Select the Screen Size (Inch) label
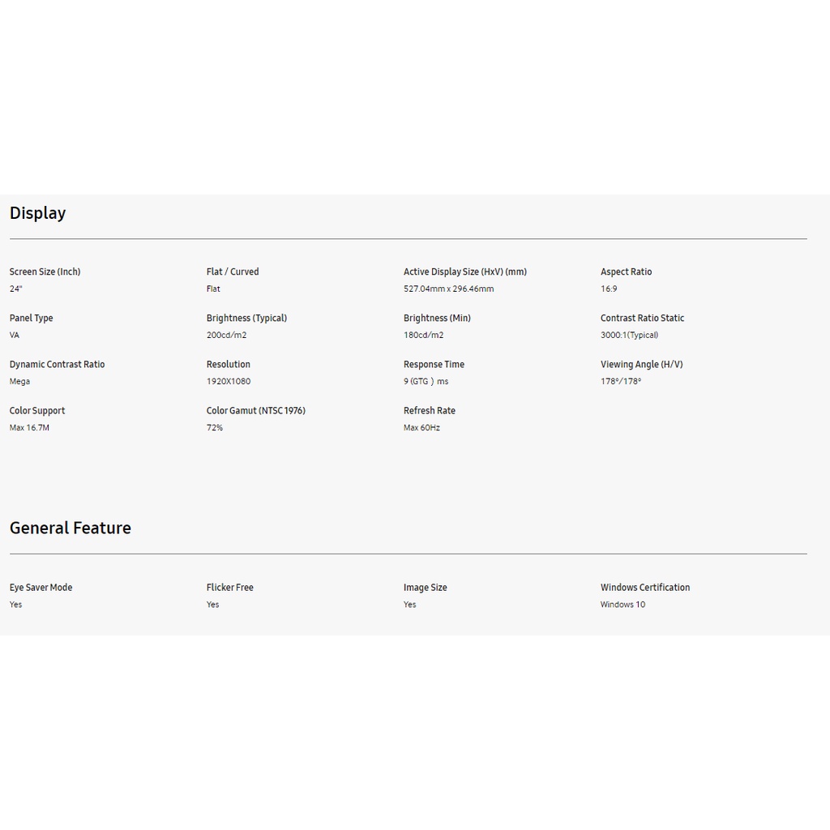This screenshot has height=830, width=830. [45, 272]
